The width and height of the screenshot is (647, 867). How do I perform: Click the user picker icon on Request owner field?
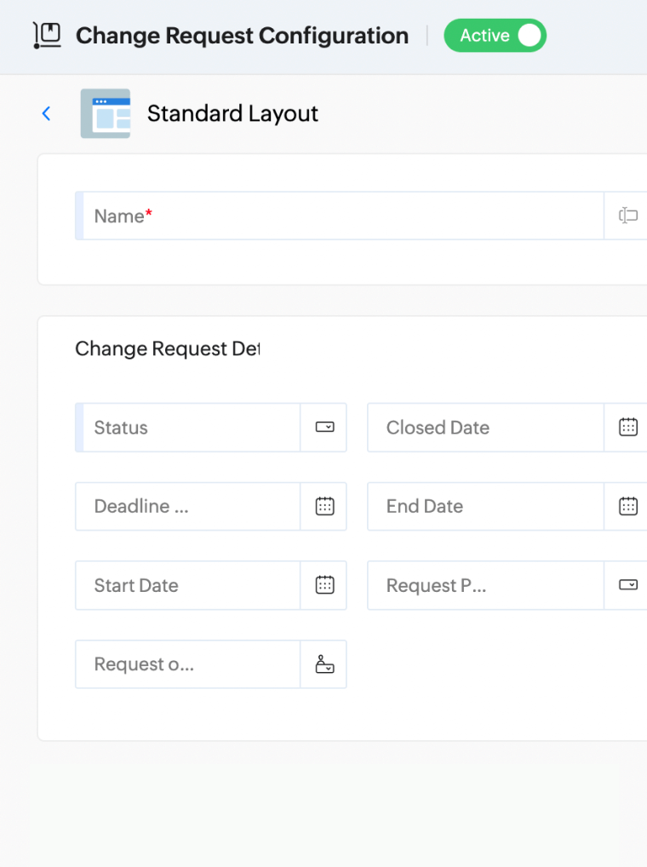323,664
